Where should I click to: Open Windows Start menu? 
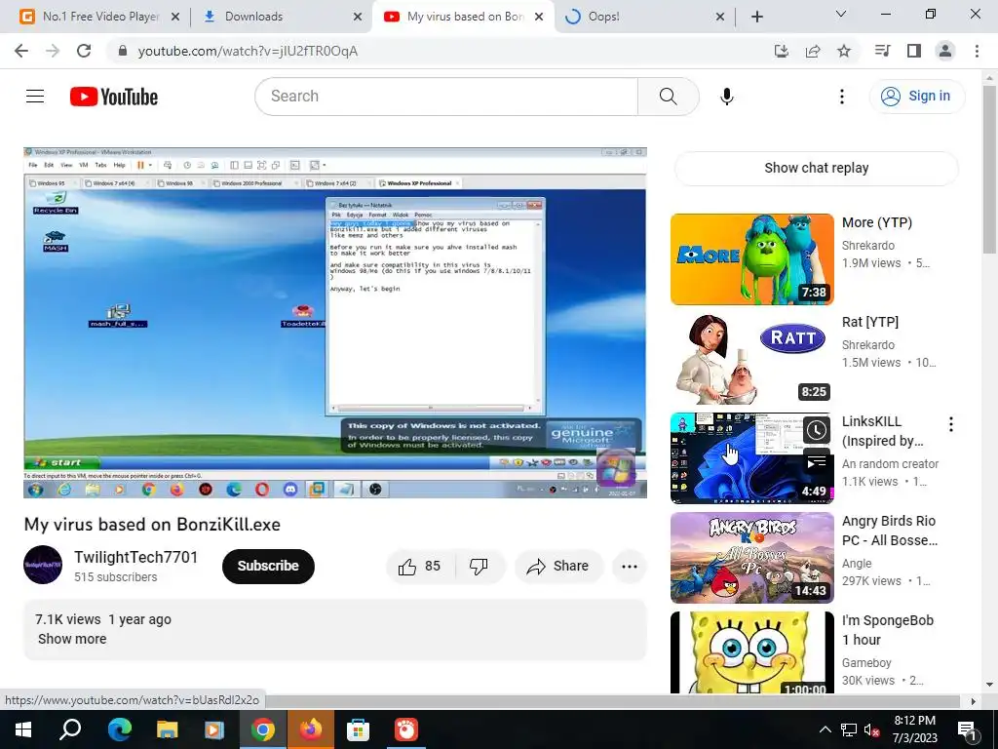(x=23, y=729)
